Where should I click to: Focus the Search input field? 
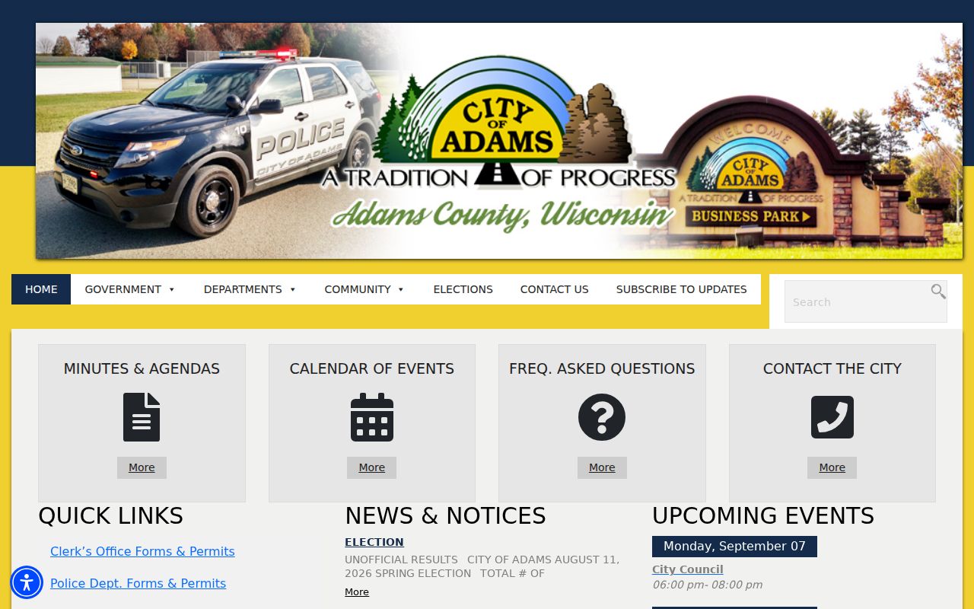coord(866,301)
